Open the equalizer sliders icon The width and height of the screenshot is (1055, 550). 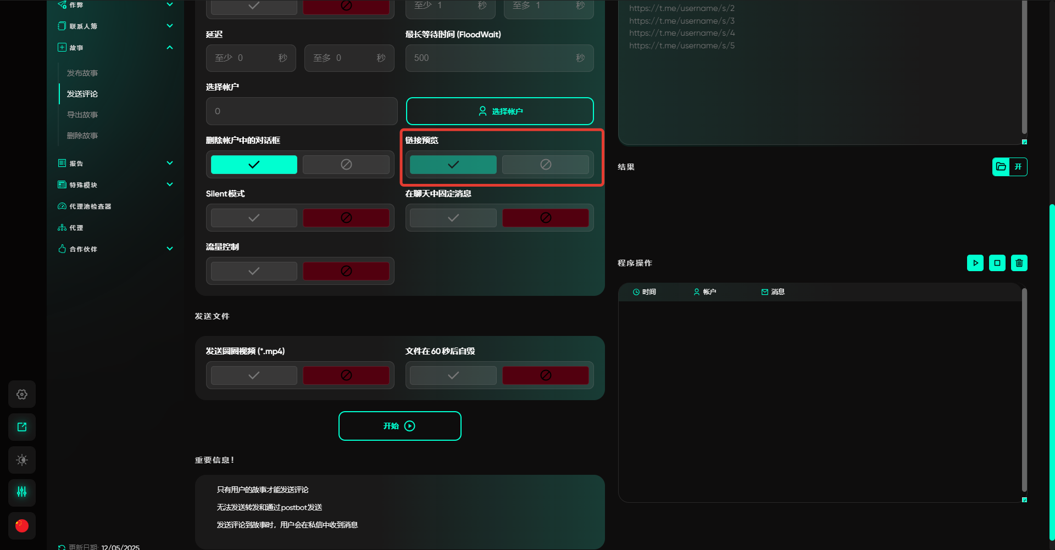coord(22,492)
